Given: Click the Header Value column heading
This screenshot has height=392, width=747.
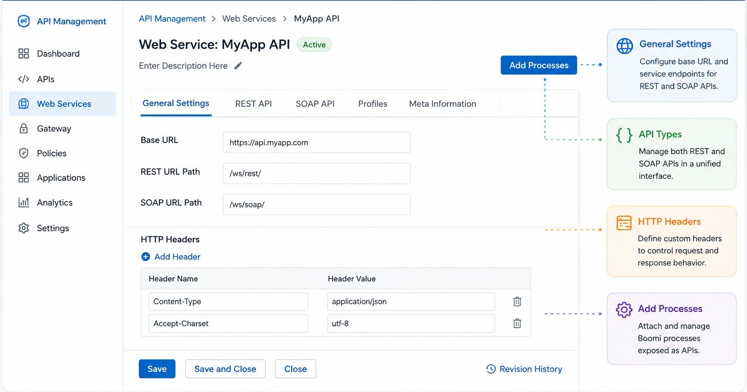Looking at the screenshot, I should point(352,279).
